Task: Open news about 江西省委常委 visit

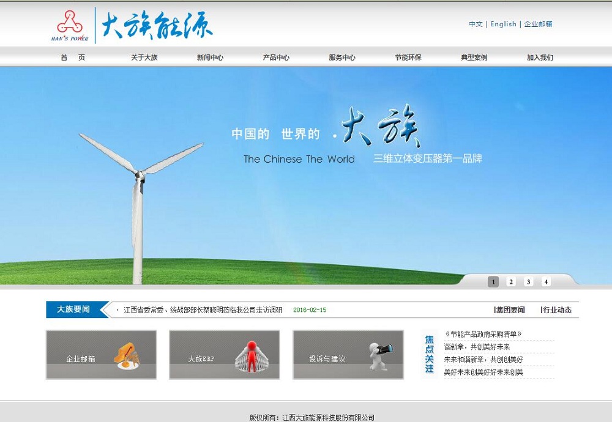Action: point(203,310)
